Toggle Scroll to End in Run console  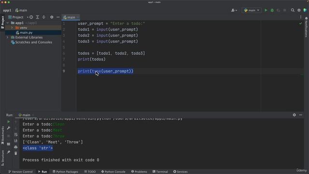click(x=16, y=141)
